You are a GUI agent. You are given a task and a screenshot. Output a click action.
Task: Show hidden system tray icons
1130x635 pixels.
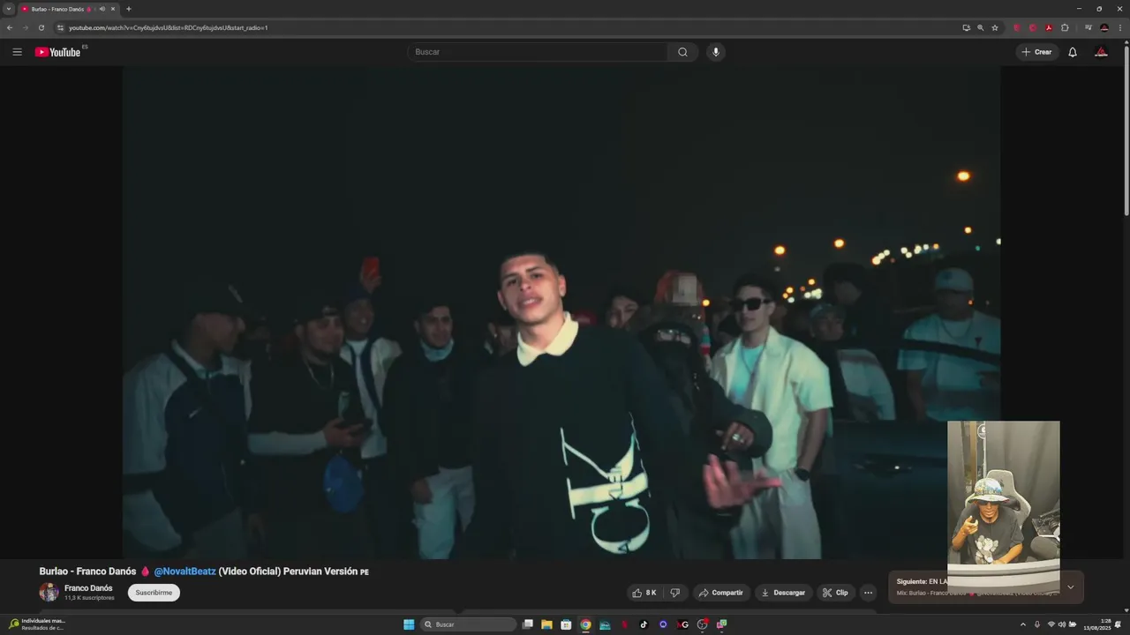click(x=1023, y=624)
